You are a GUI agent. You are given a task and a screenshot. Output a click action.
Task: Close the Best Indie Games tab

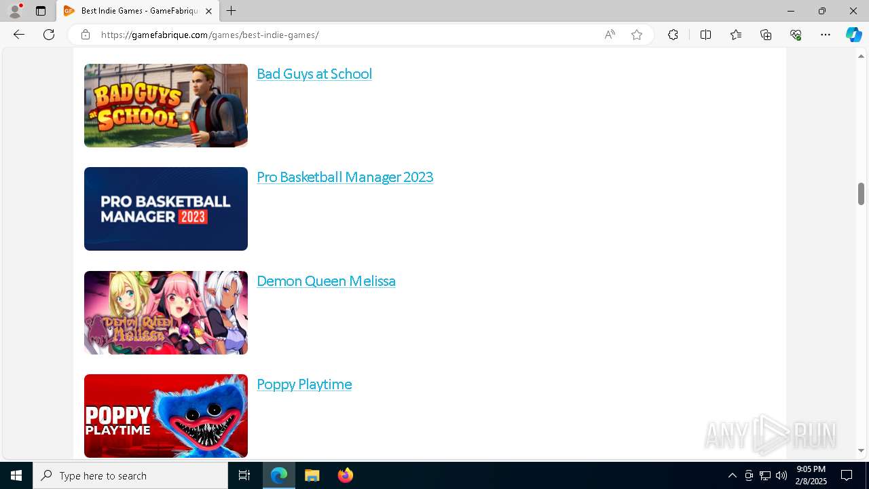click(x=208, y=11)
